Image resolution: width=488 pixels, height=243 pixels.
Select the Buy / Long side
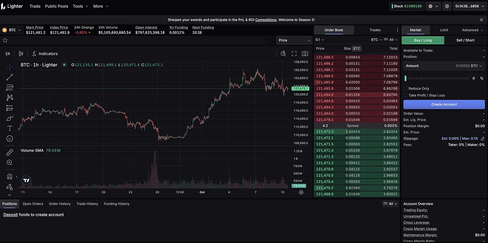(x=423, y=40)
